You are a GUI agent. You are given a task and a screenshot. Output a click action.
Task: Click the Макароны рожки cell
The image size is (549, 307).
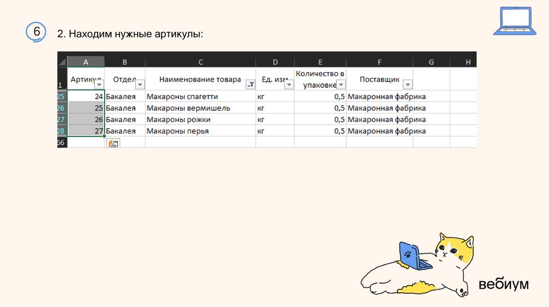(x=201, y=119)
